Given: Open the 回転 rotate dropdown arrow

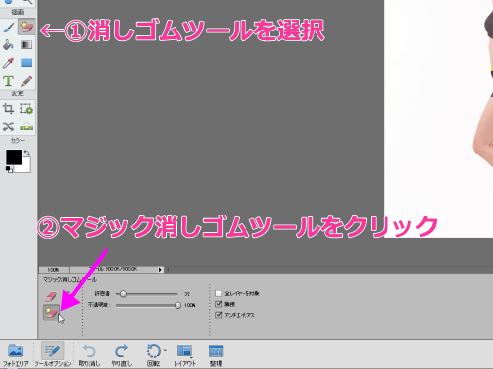Looking at the screenshot, I should [165, 350].
